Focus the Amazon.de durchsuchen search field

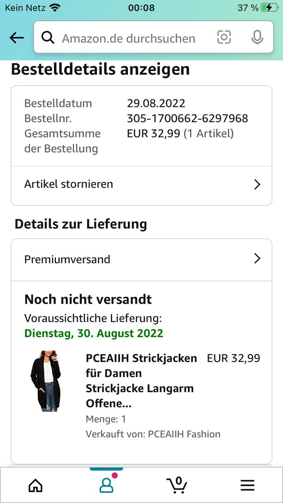click(x=130, y=38)
